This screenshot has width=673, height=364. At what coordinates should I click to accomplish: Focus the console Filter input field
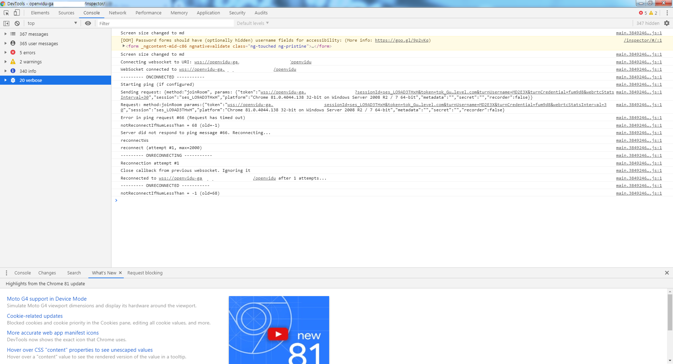165,23
